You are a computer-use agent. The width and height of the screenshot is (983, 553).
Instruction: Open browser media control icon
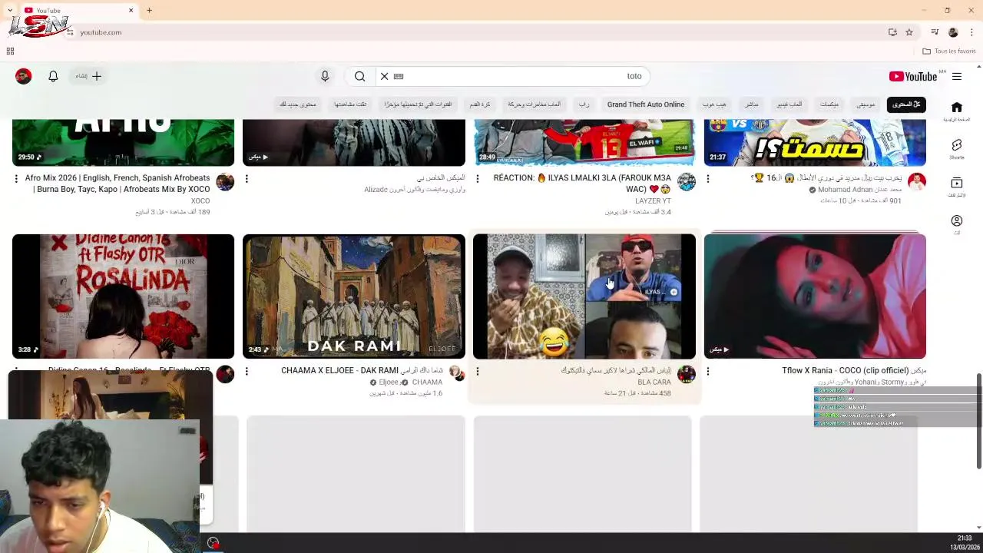(935, 32)
